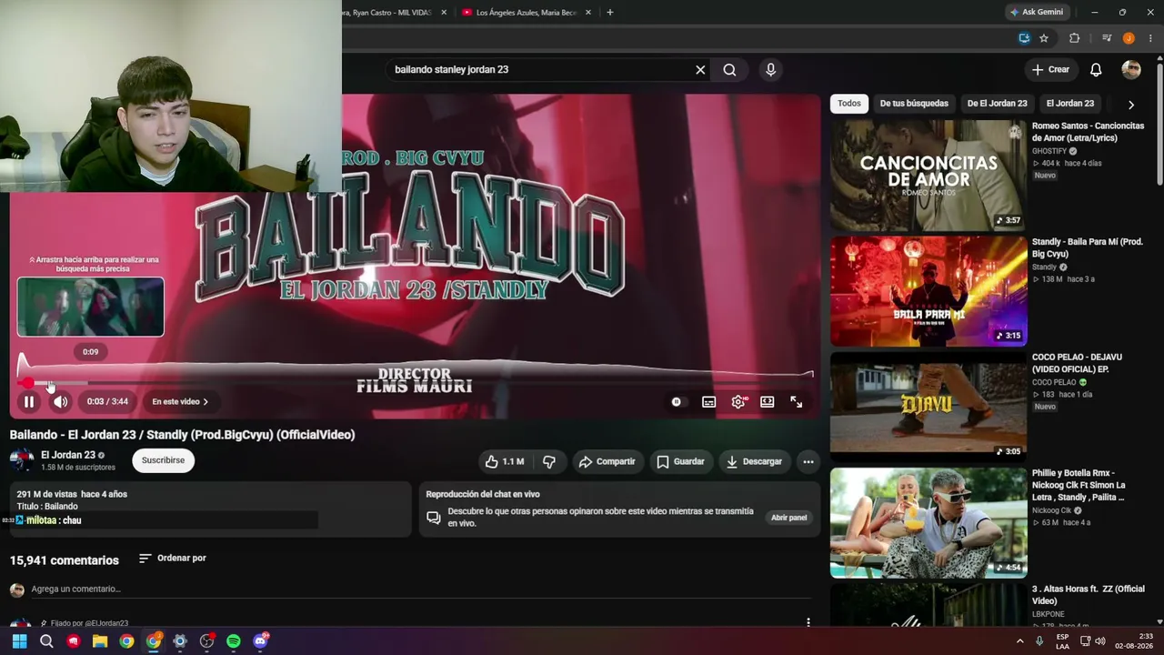
Task: Show hidden system tray icons
Action: click(x=1019, y=641)
